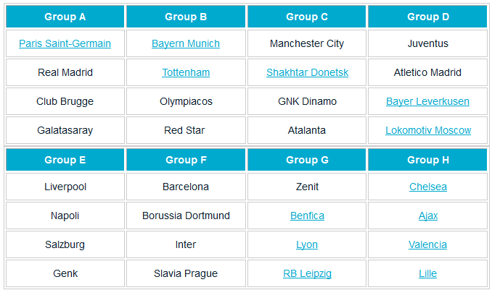Select the Borussia Dortmund cell

186,216
